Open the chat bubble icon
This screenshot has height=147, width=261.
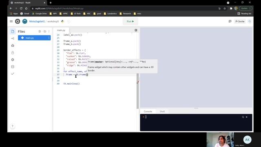230,21
